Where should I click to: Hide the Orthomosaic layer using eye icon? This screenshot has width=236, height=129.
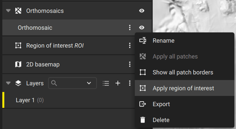point(142,27)
